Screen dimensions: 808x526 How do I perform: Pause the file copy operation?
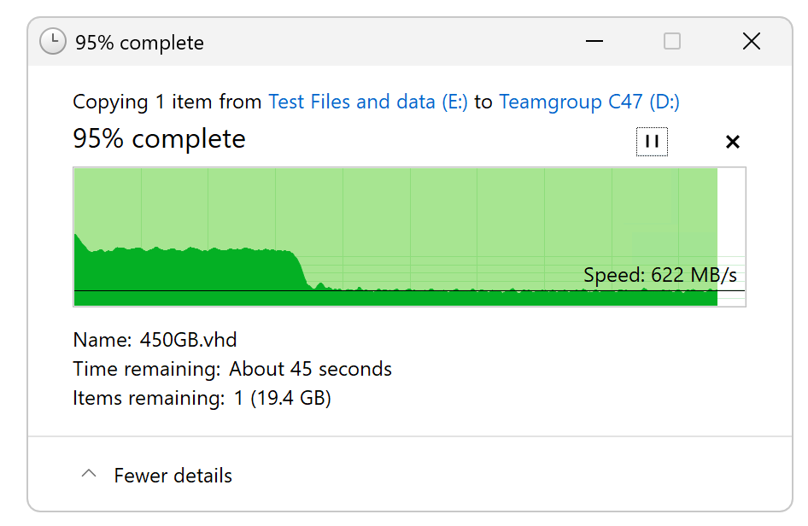pos(652,142)
